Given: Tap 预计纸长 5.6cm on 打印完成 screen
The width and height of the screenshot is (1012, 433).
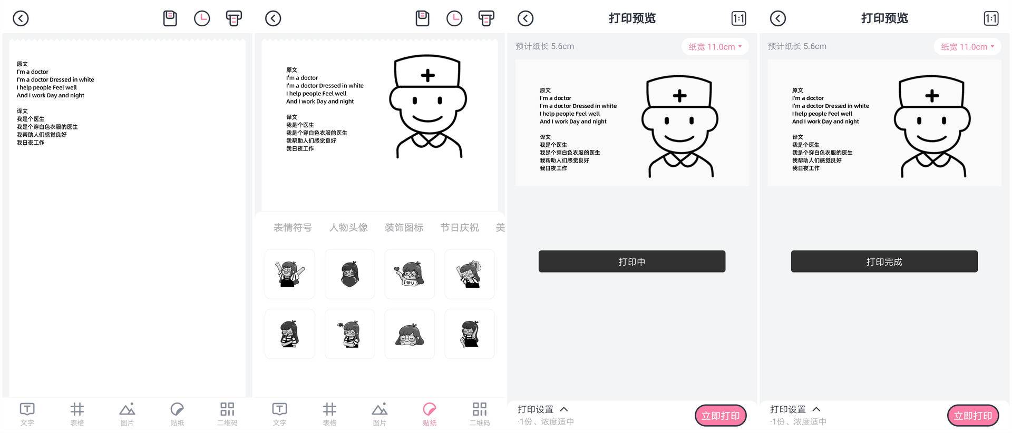Looking at the screenshot, I should pyautogui.click(x=797, y=46).
